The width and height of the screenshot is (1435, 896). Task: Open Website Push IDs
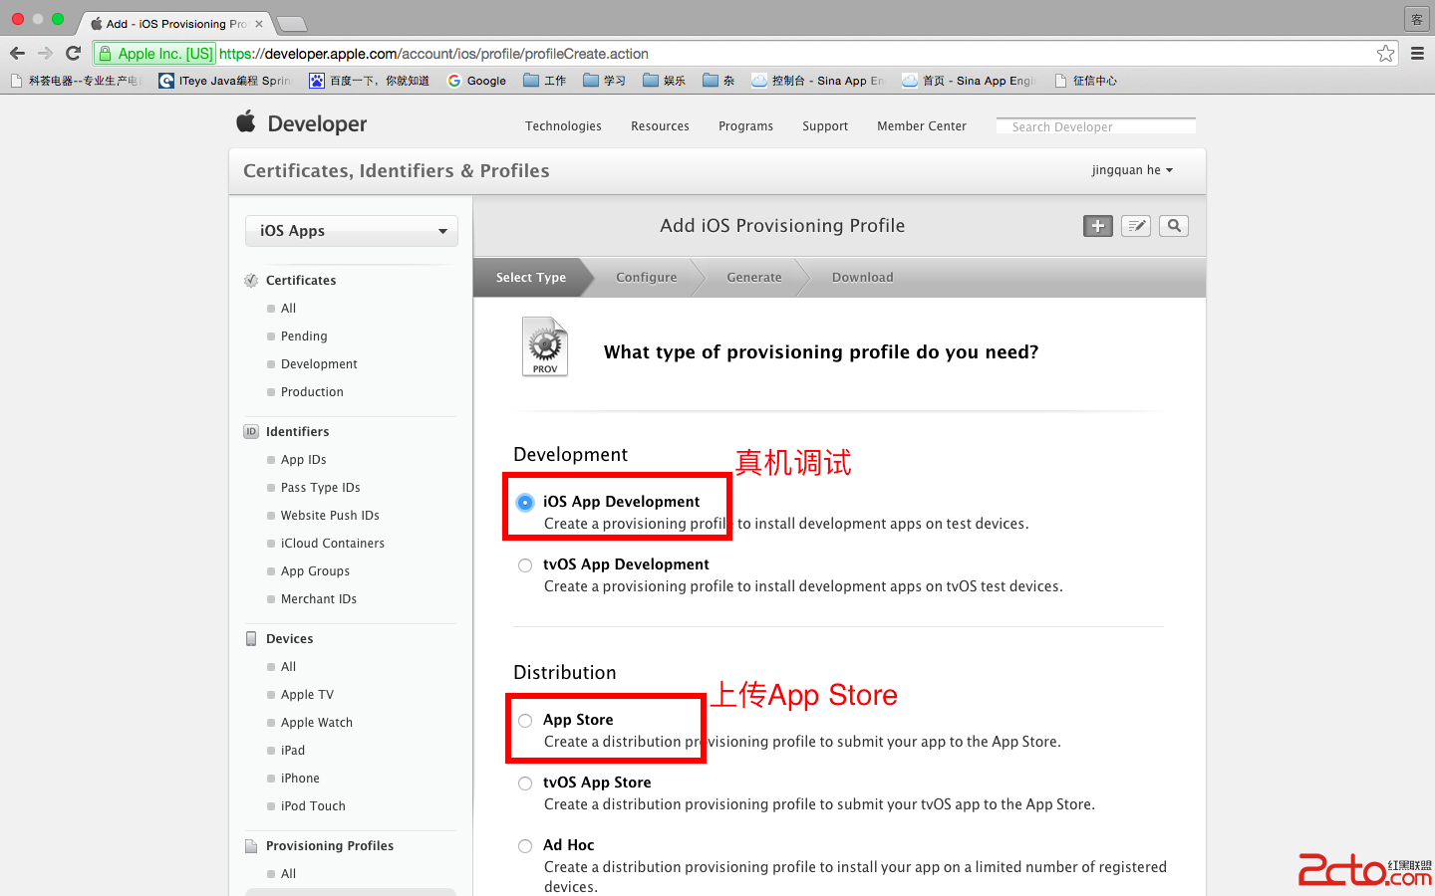pos(330,516)
